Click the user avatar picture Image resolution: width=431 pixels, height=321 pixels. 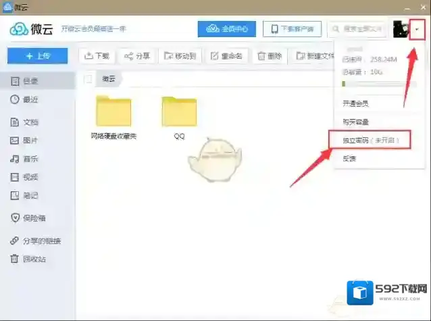[x=401, y=29]
